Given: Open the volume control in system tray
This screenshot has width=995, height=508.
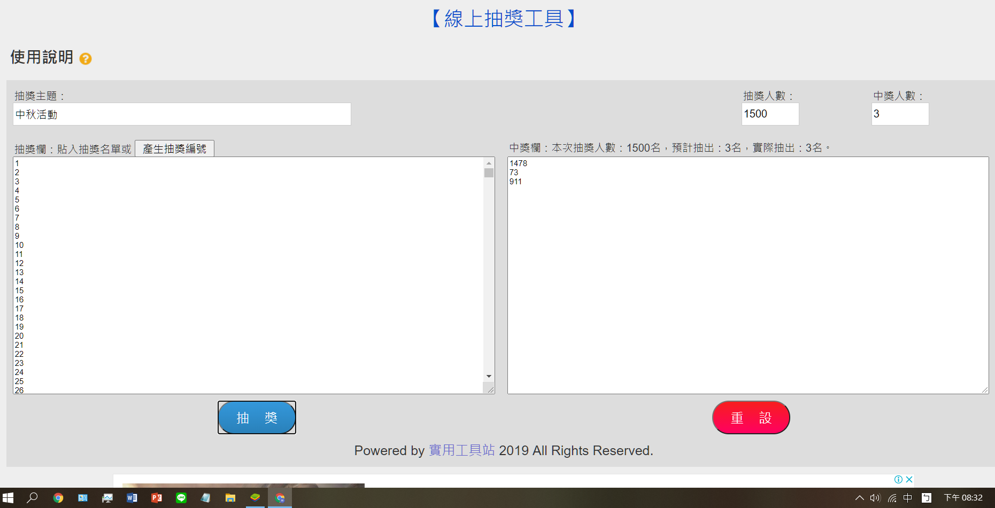Looking at the screenshot, I should [x=875, y=498].
